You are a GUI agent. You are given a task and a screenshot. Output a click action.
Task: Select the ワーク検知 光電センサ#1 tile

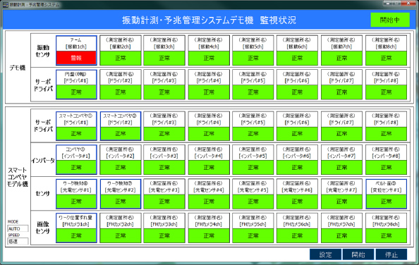click(76, 194)
